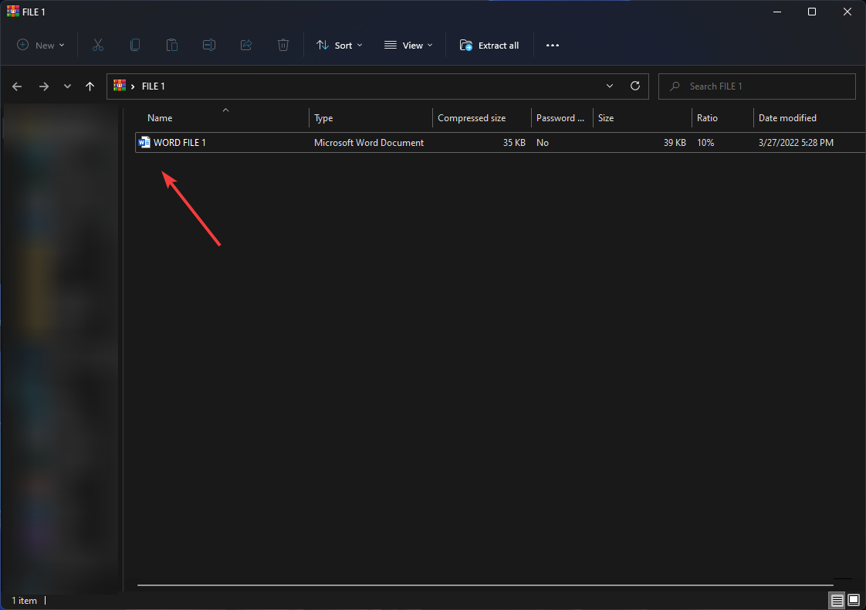Open the New item dropdown
The width and height of the screenshot is (866, 610).
tap(41, 46)
